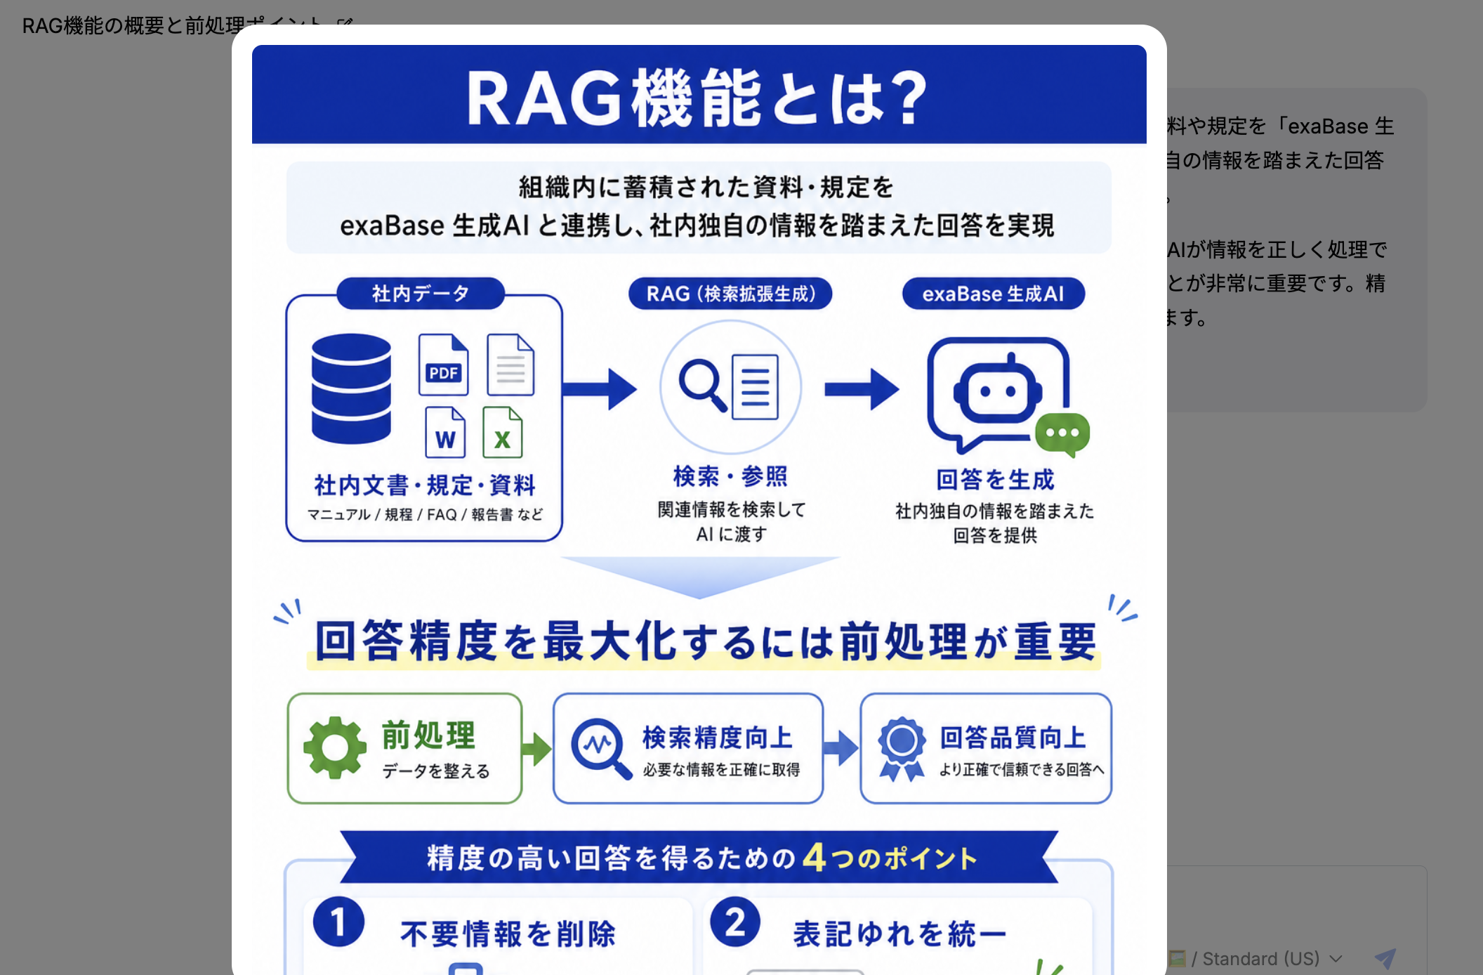
Task: Click the text 組織内に蓄積された資料・規定を
Action: 706,188
